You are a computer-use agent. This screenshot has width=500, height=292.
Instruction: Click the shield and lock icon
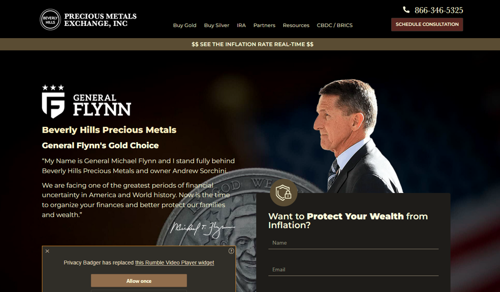click(x=284, y=193)
